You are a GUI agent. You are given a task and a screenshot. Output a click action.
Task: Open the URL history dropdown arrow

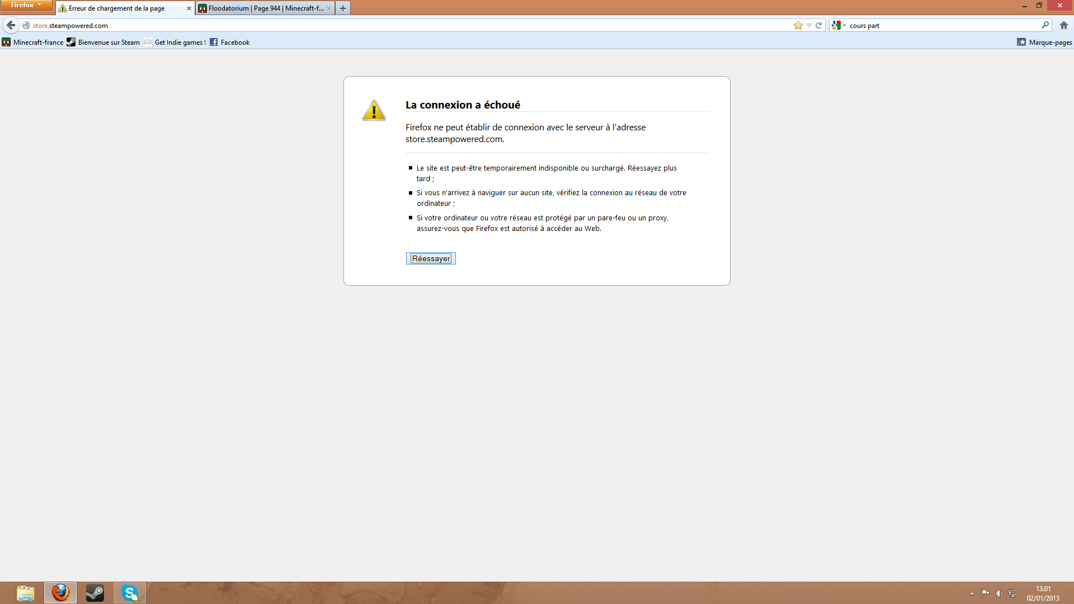tap(809, 25)
